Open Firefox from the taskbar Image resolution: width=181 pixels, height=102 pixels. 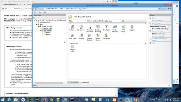pos(44,100)
